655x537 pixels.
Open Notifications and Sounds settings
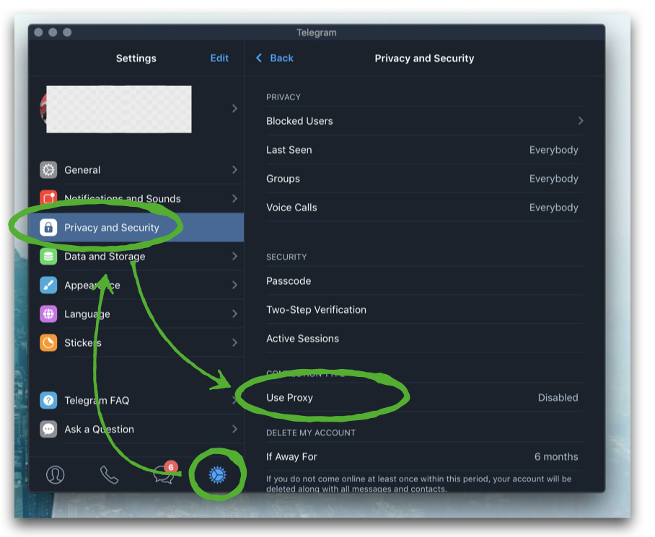point(123,199)
